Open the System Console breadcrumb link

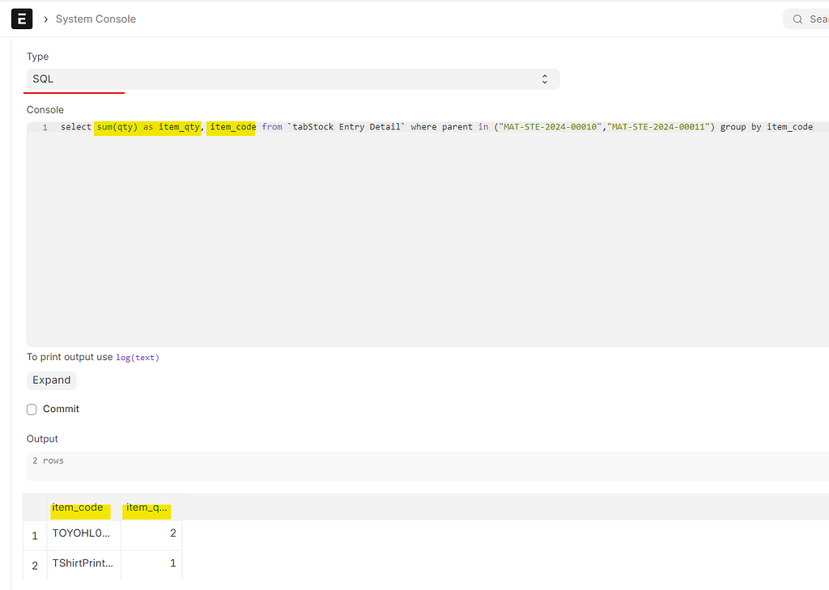96,19
